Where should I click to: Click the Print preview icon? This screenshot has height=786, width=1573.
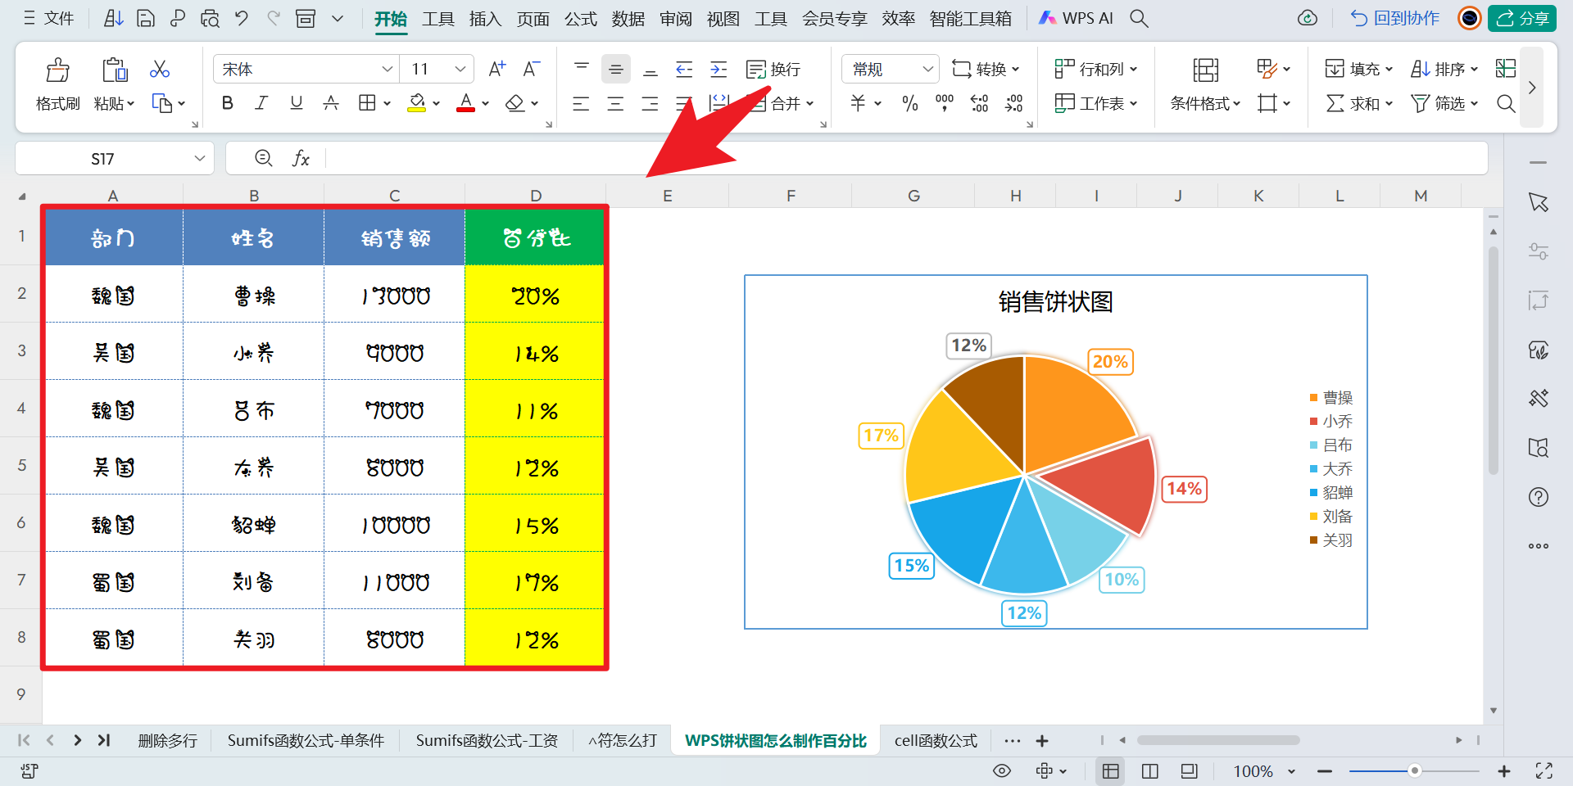(x=211, y=18)
